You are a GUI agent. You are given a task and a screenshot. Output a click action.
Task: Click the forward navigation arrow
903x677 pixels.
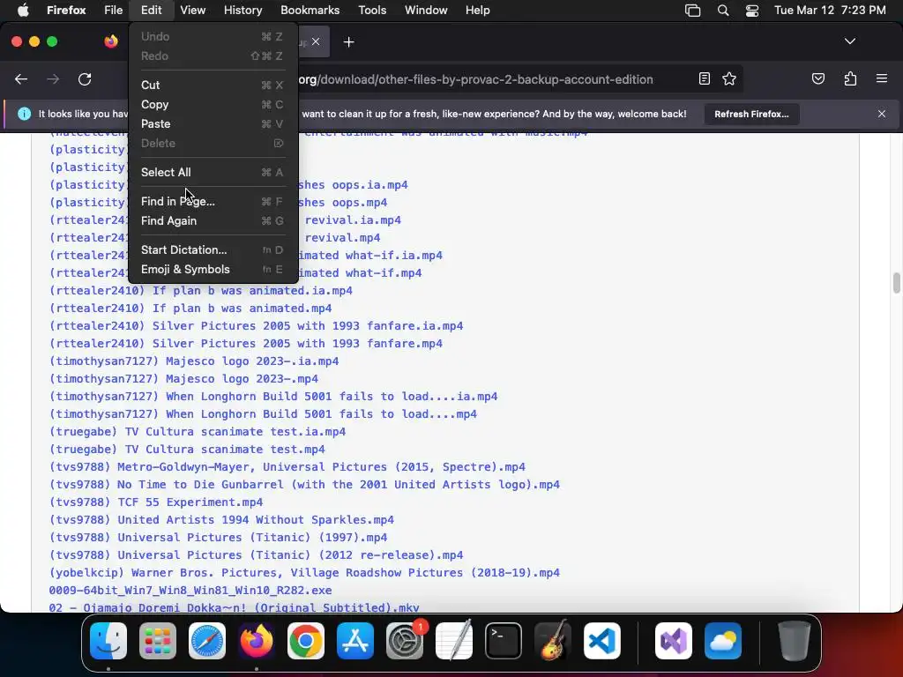pyautogui.click(x=53, y=79)
